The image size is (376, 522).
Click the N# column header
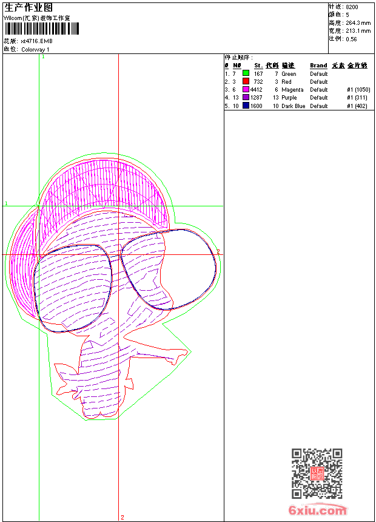[237, 66]
